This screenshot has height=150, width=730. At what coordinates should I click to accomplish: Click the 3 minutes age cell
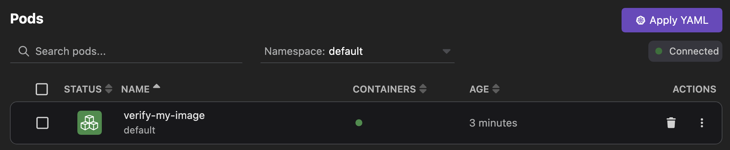[x=493, y=123]
